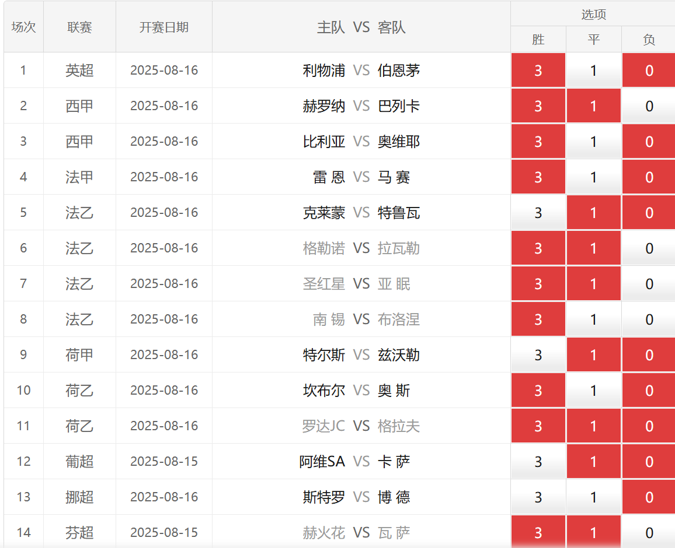Click the 胜 column header
675x548 pixels.
(538, 40)
